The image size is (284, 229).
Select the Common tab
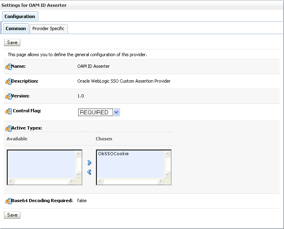click(x=16, y=29)
